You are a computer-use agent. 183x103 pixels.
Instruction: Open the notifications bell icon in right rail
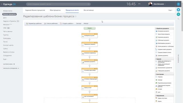178,10
